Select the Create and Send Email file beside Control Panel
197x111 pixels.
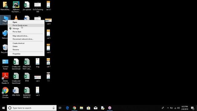(x=16, y=64)
